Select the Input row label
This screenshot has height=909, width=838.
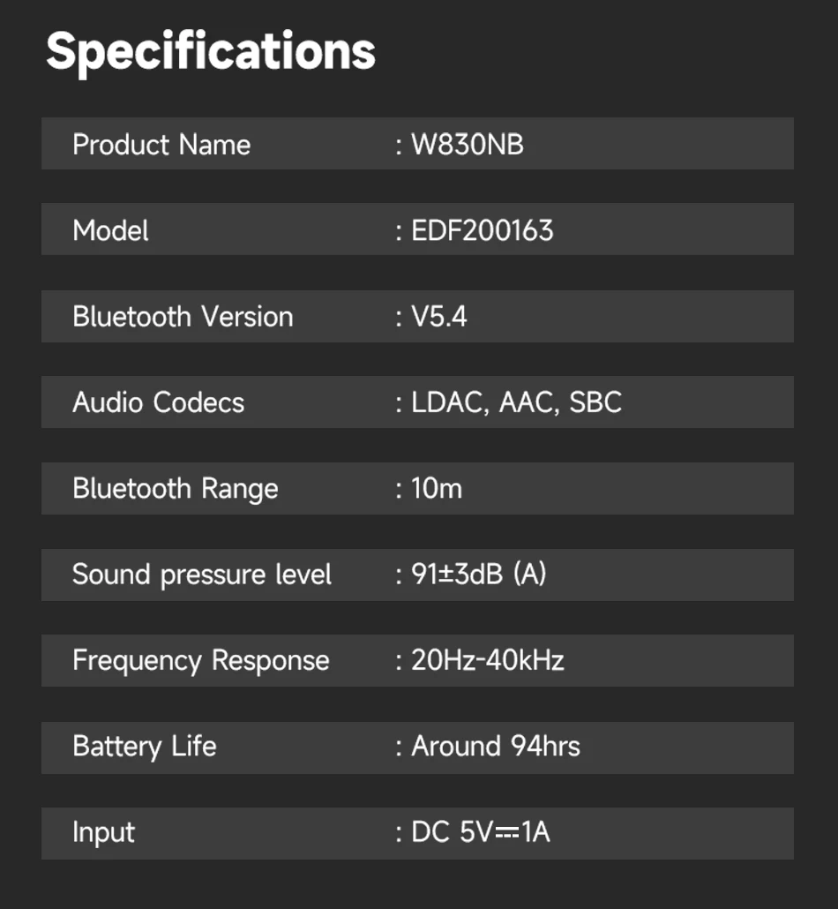pyautogui.click(x=103, y=832)
